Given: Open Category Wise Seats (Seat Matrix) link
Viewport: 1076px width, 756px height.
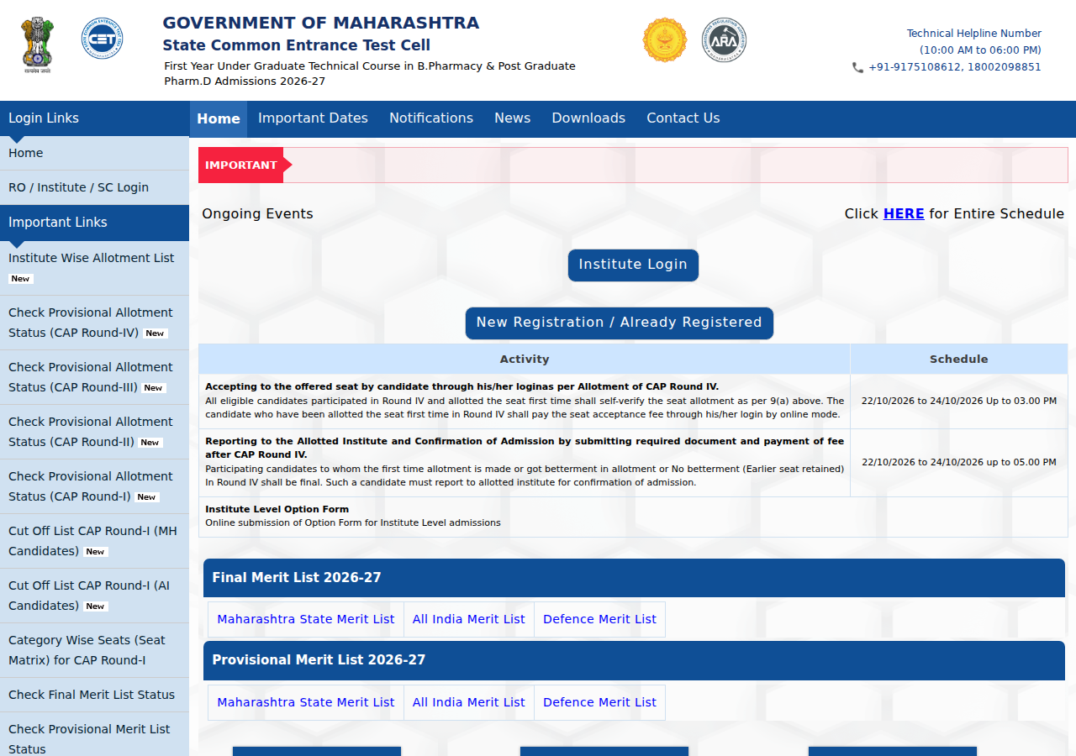Looking at the screenshot, I should (x=94, y=650).
